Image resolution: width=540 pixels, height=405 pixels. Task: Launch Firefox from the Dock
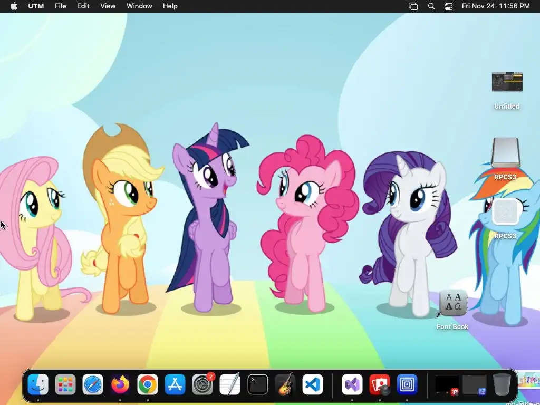(x=120, y=384)
